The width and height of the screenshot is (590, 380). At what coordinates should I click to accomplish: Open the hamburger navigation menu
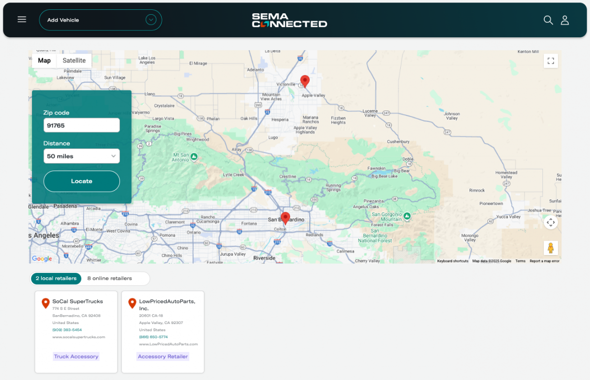pyautogui.click(x=22, y=20)
